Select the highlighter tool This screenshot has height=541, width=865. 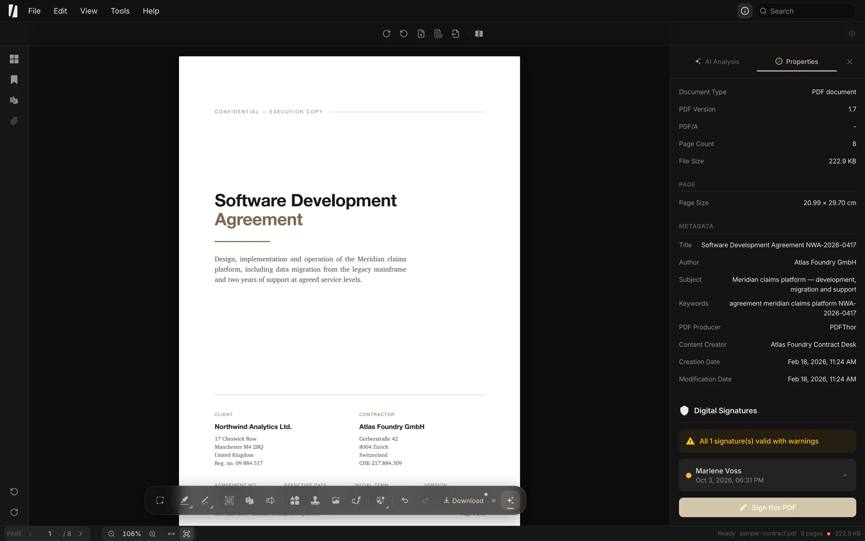coord(184,500)
